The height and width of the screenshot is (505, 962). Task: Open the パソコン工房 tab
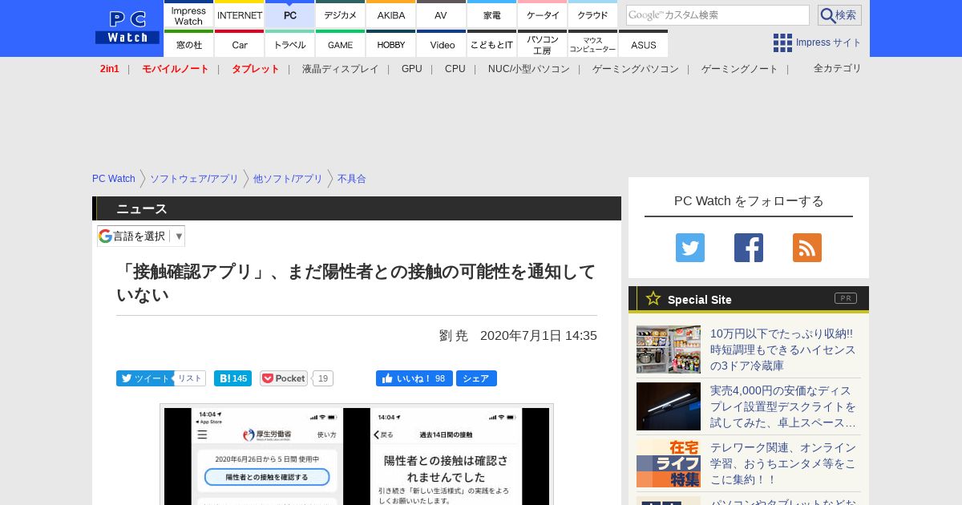(543, 44)
